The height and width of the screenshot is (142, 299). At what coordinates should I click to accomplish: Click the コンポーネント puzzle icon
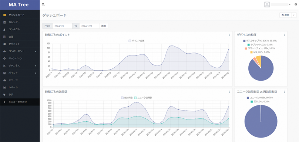(x=4, y=51)
